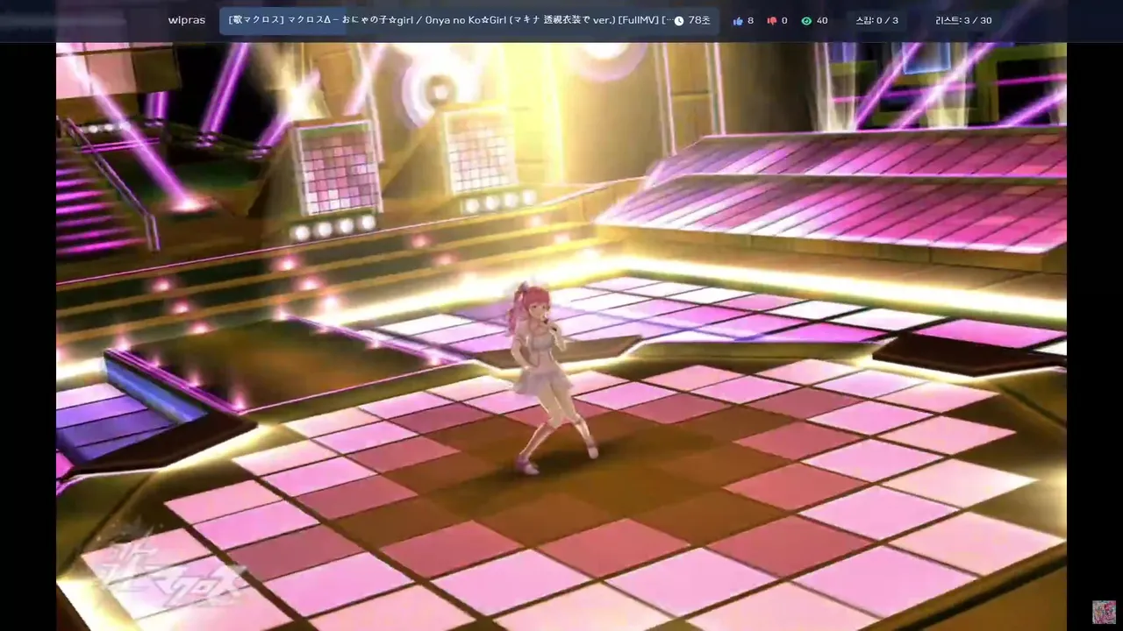The height and width of the screenshot is (631, 1123).
Task: Click the channel avatar thumbnail in corner
Action: click(x=1104, y=612)
